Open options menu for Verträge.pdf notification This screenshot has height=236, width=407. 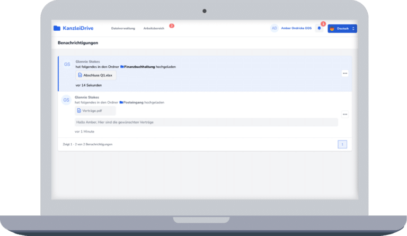pyautogui.click(x=345, y=114)
